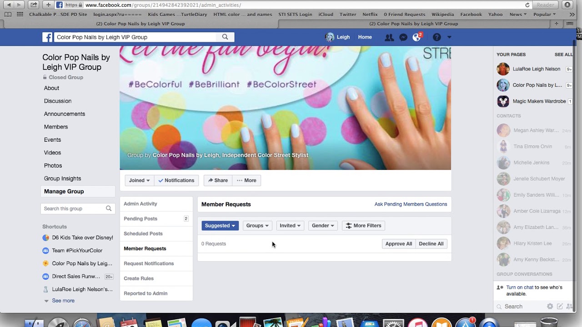The height and width of the screenshot is (327, 582).
Task: Open the LulaRoe Leigh Nelson page avatar
Action: tap(503, 69)
